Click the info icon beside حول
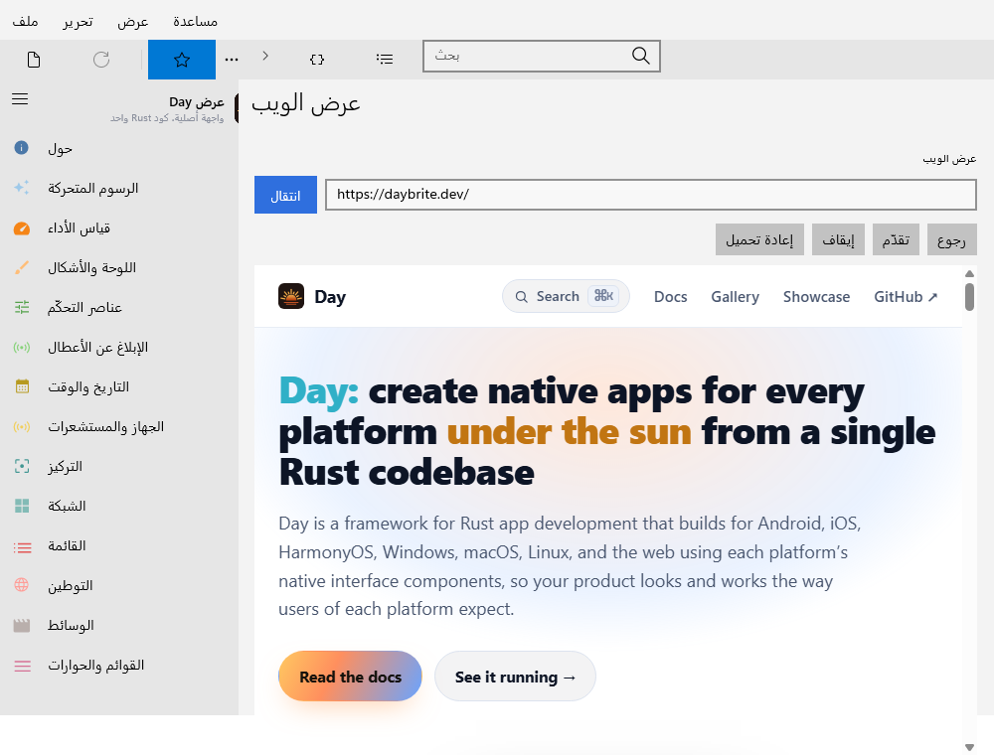 (x=22, y=148)
